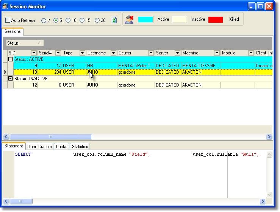Minimize the Session Monitor window
This screenshot has width=280, height=212.
[x=252, y=6]
